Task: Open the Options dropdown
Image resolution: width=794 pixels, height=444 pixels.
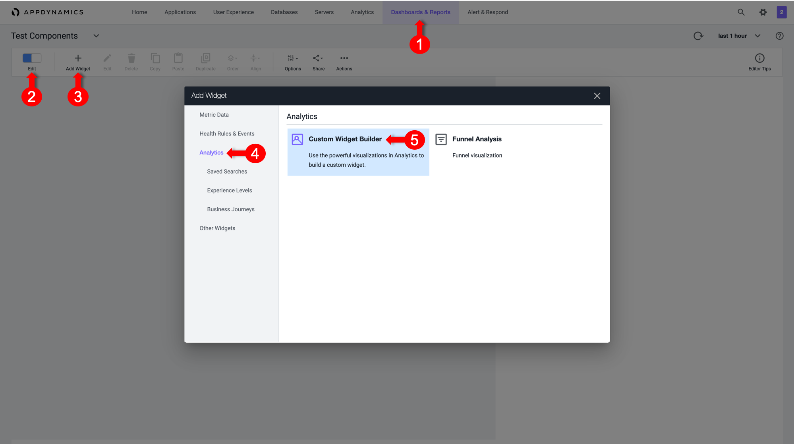Action: pos(293,62)
